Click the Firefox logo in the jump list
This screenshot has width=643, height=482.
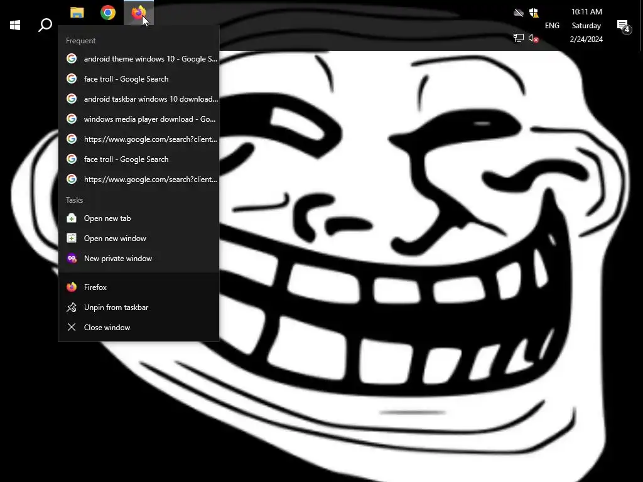point(72,287)
